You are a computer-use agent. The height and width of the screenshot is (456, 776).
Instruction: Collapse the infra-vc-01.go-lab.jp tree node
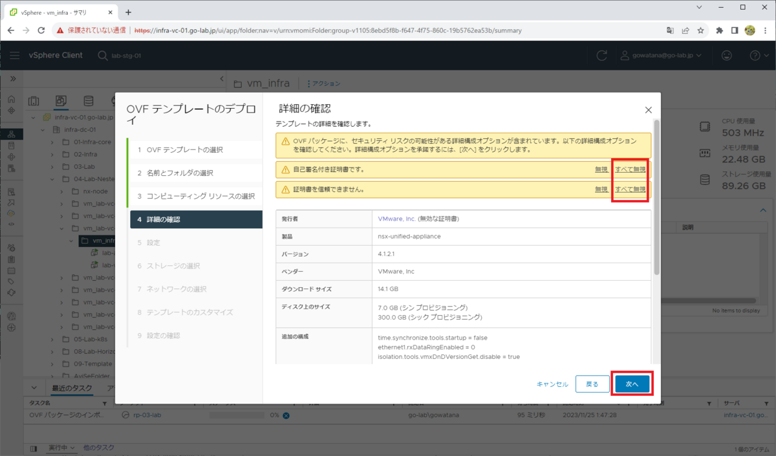pyautogui.click(x=34, y=118)
